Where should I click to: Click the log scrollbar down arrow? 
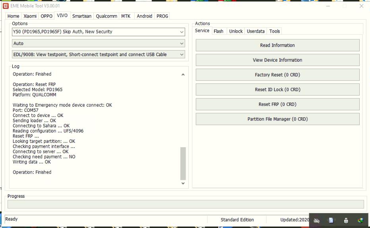tap(183, 183)
